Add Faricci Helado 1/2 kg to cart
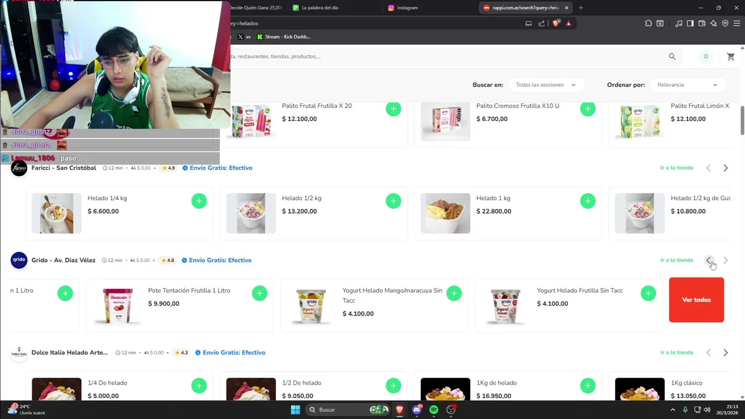The width and height of the screenshot is (745, 419). pos(393,201)
